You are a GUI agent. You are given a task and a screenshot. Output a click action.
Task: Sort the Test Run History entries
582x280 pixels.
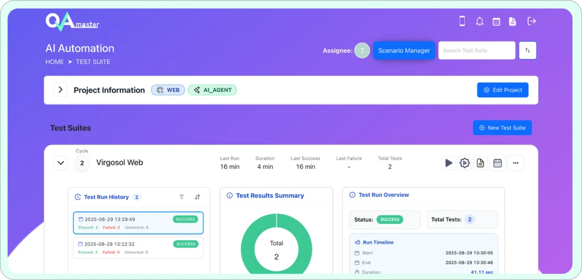point(197,197)
